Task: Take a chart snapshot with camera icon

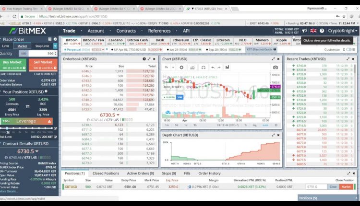Action: (276, 68)
